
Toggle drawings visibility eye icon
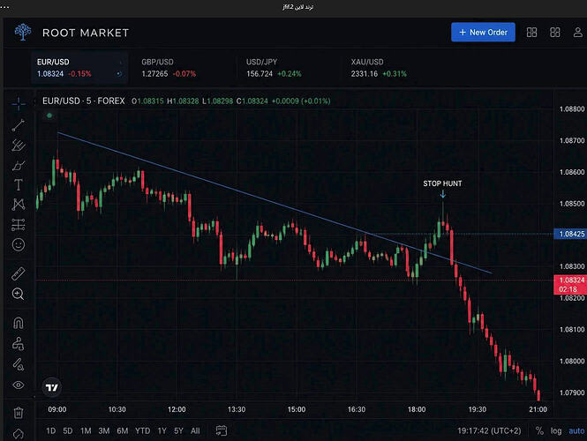(x=19, y=385)
